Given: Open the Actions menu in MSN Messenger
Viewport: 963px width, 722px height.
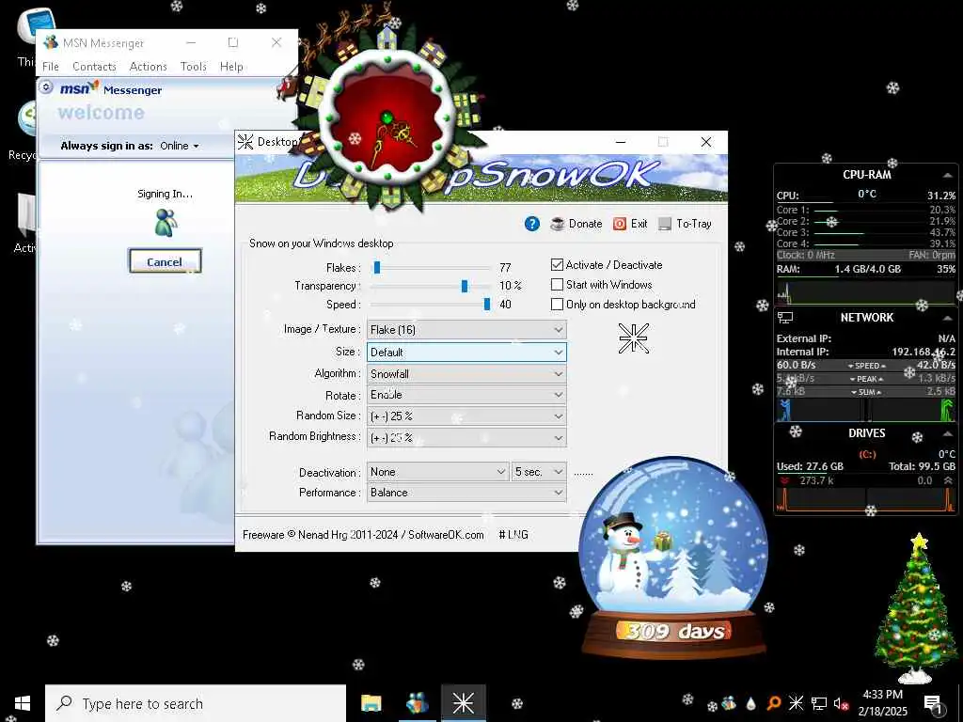Looking at the screenshot, I should pos(148,67).
